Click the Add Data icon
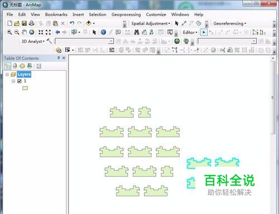This screenshot has width=279, height=214. [89, 23]
